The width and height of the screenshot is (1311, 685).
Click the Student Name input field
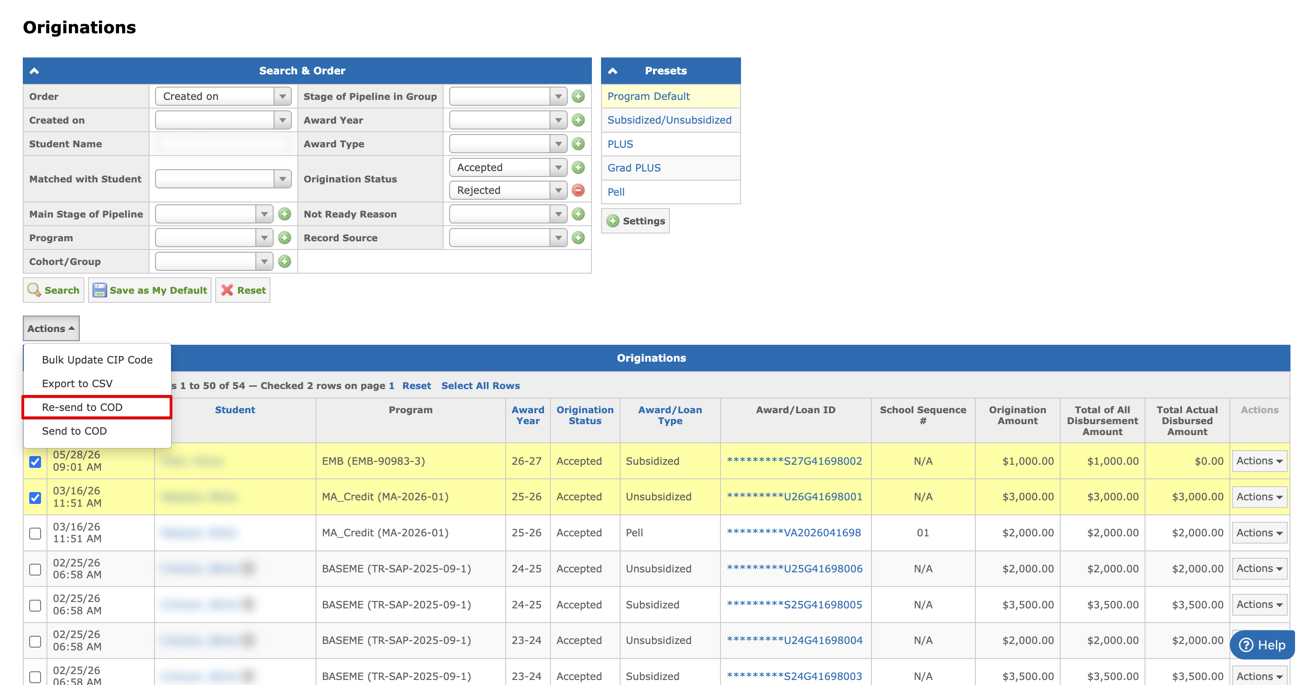coord(223,144)
